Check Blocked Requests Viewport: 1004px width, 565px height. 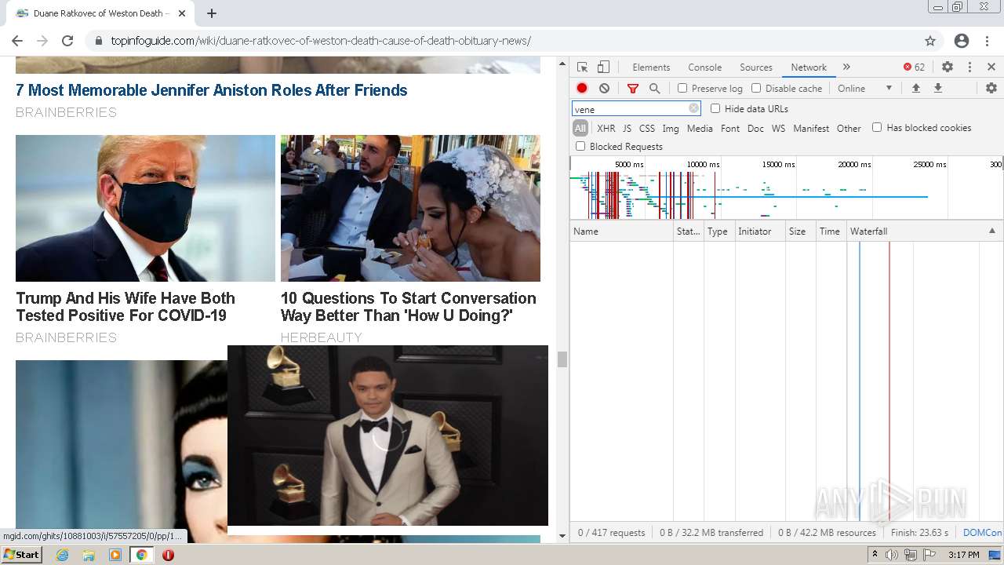click(580, 146)
